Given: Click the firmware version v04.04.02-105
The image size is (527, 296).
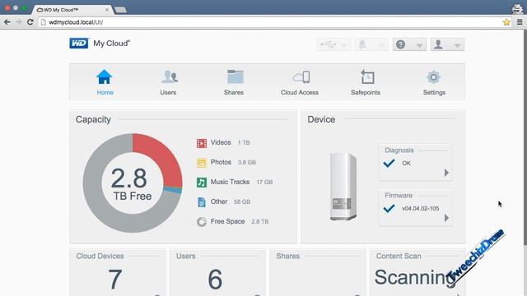Looking at the screenshot, I should click(x=421, y=208).
